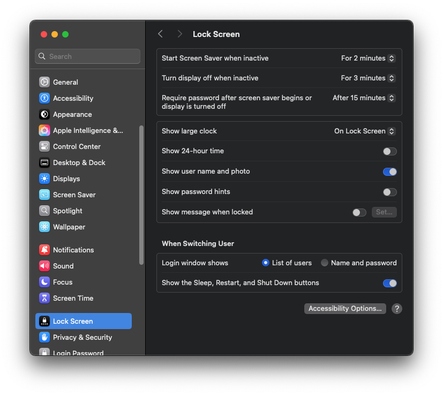
Task: Select List of users radio button
Action: 265,263
